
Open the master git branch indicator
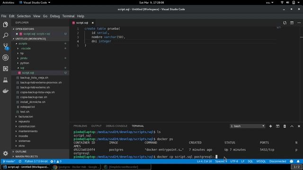tap(9, 161)
